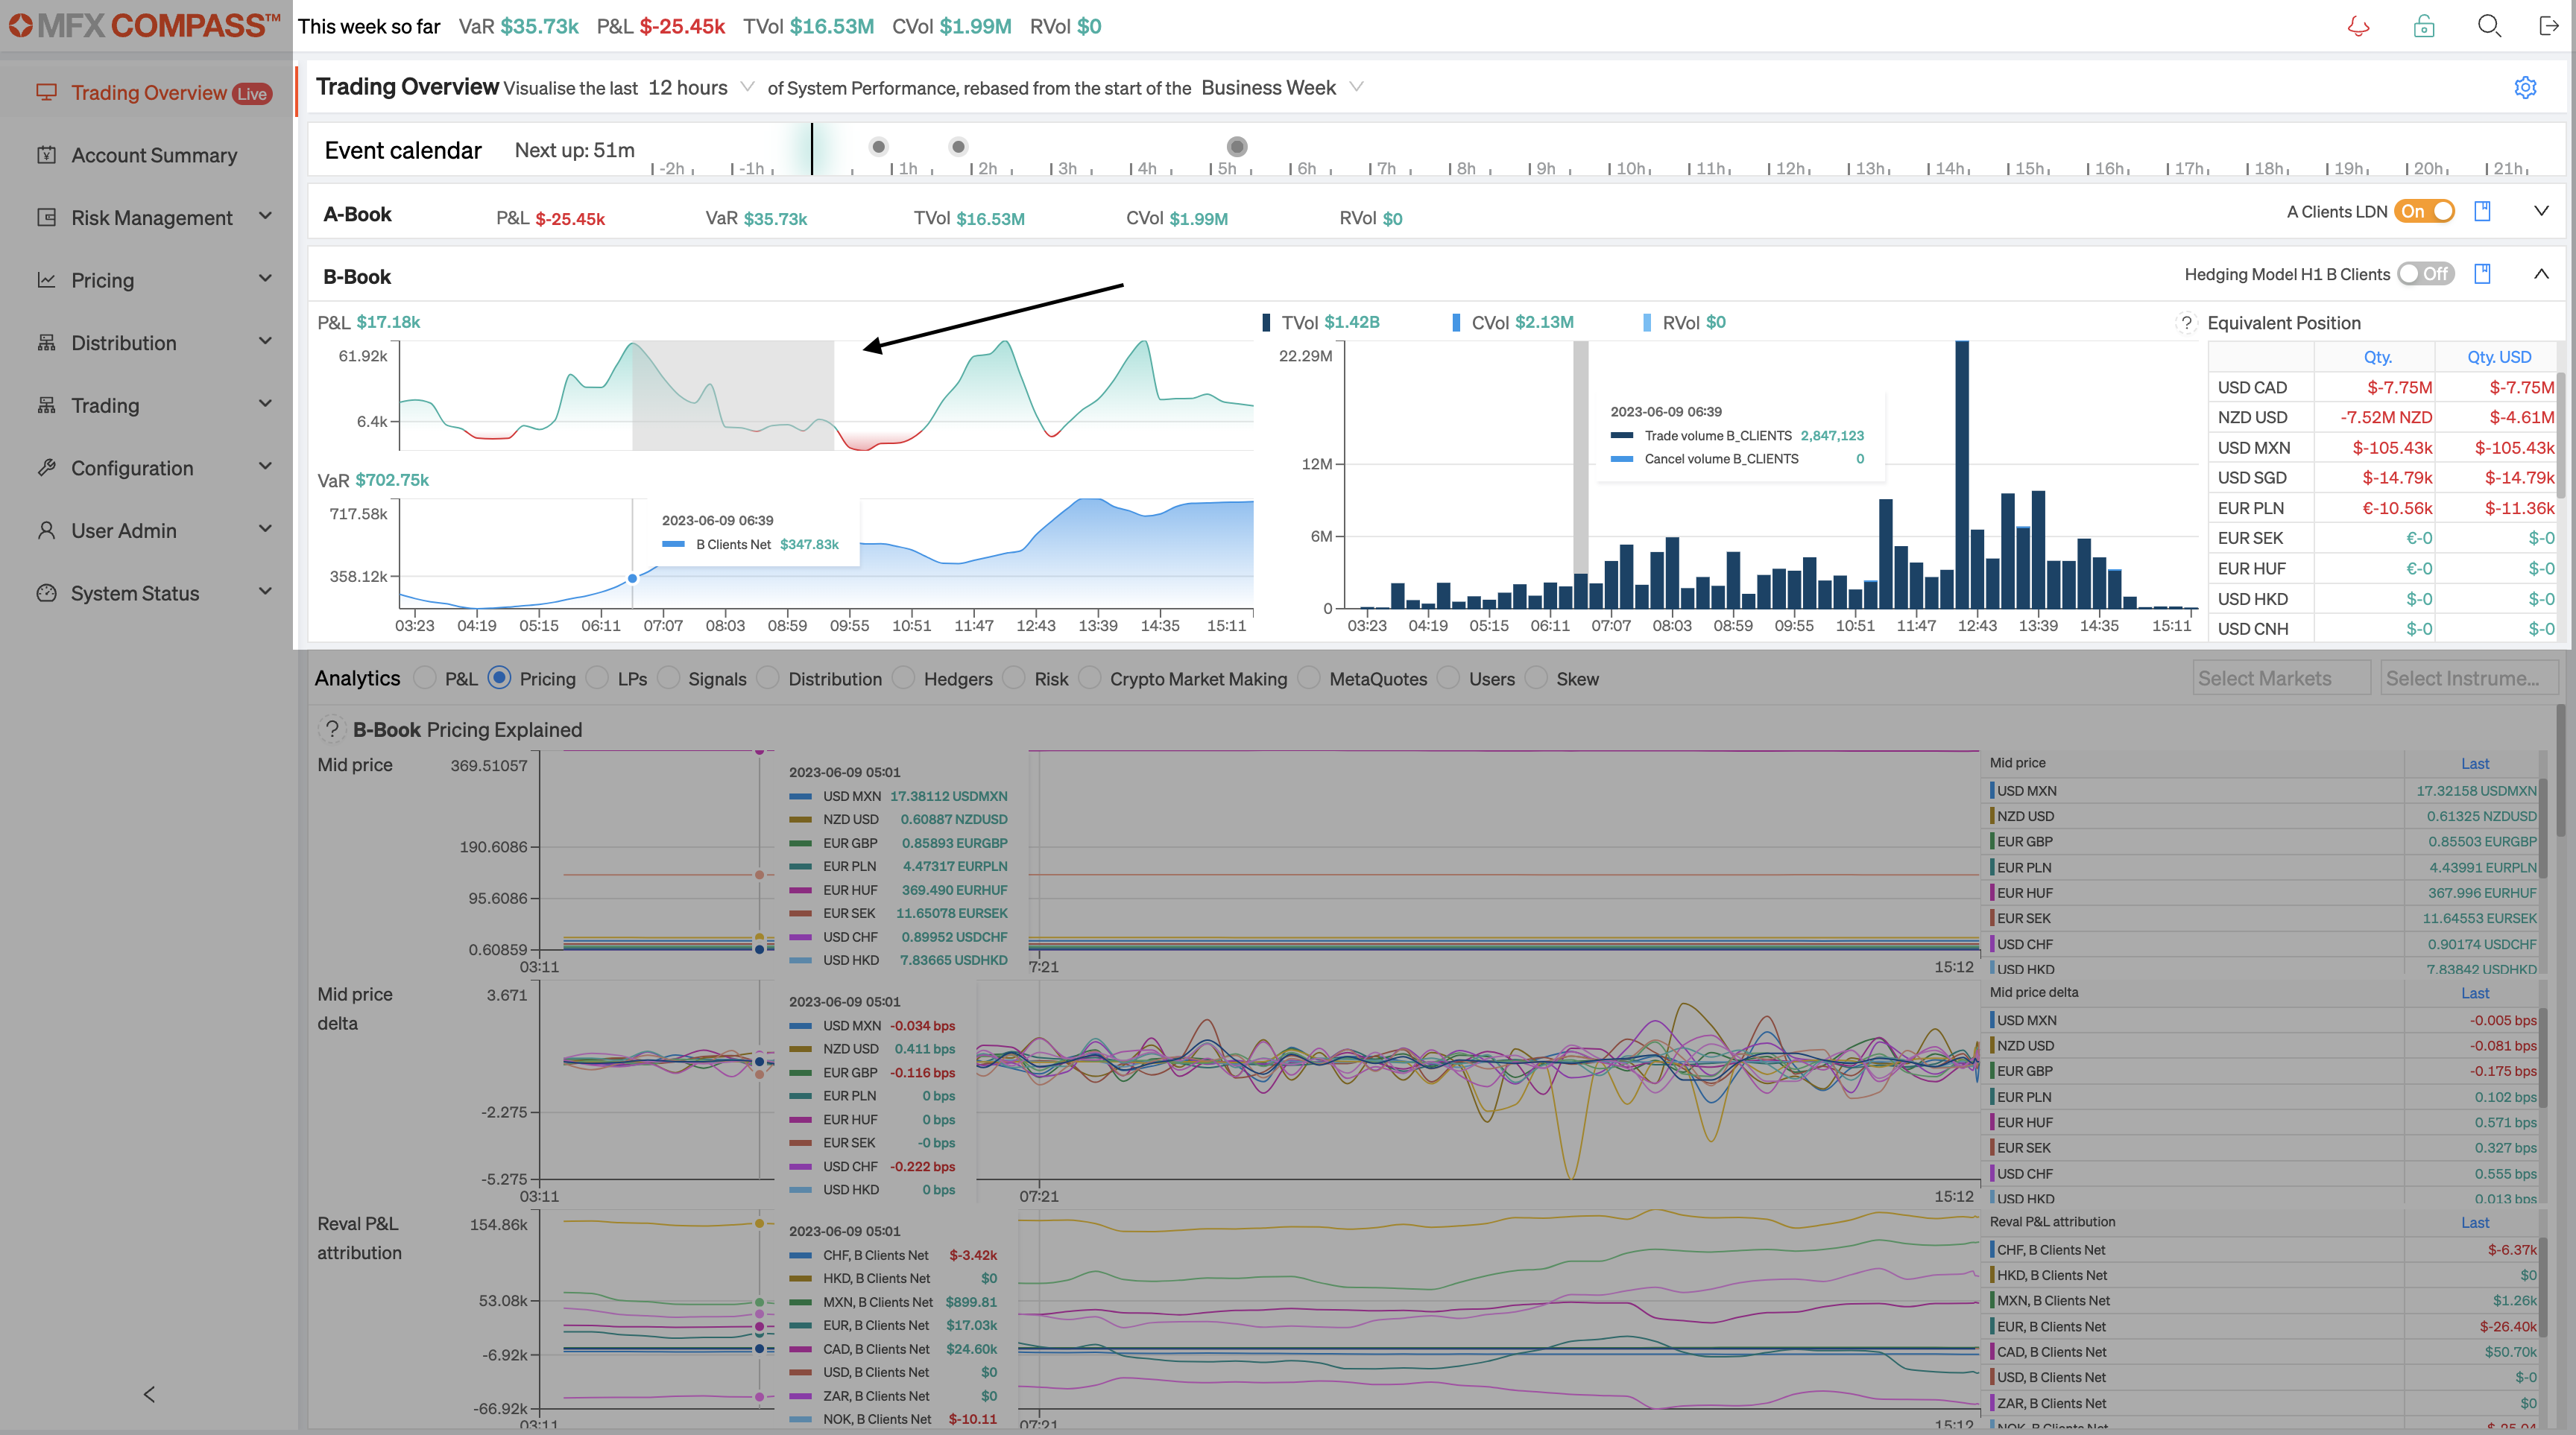Image resolution: width=2576 pixels, height=1435 pixels.
Task: Expand Configuration submenu chevron
Action: 265,466
